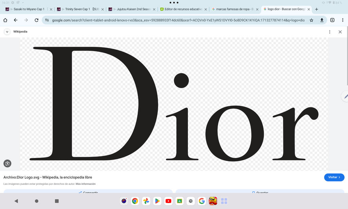Open YouTube from the dock
This screenshot has height=209, width=348.
[x=168, y=201]
